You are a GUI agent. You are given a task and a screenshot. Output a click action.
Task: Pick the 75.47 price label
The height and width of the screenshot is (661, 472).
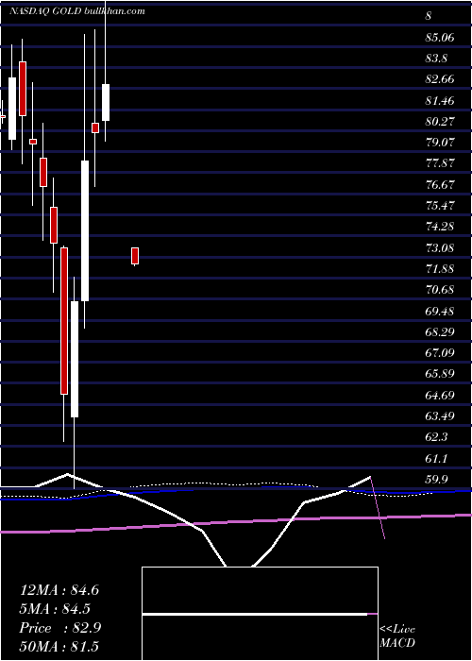point(440,206)
